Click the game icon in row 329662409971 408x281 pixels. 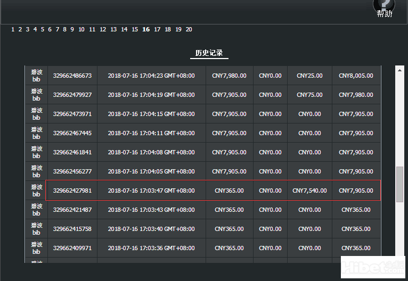coord(36,248)
